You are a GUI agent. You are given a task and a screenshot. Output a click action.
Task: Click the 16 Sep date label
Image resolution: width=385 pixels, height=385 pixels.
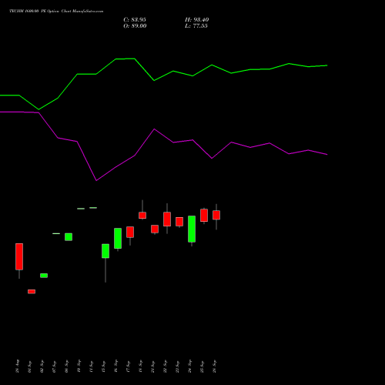115,367
